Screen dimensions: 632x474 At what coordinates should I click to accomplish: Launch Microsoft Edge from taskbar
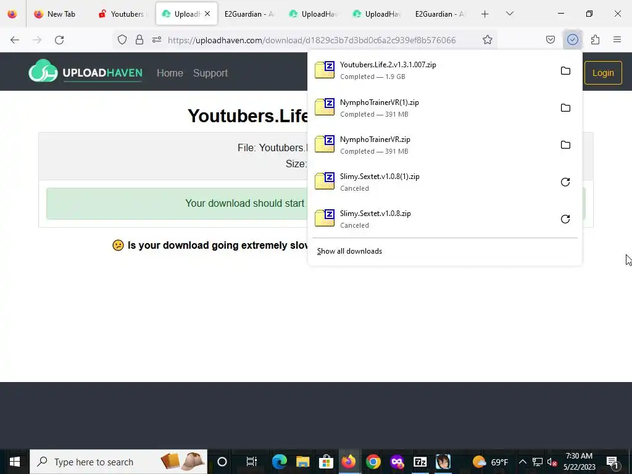(280, 462)
